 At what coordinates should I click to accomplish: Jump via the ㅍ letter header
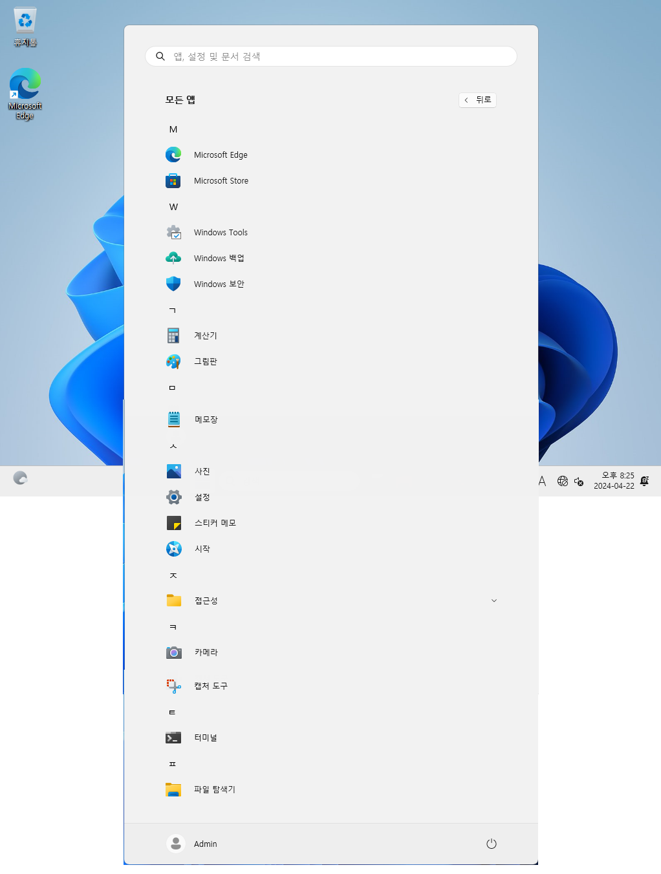pos(172,764)
